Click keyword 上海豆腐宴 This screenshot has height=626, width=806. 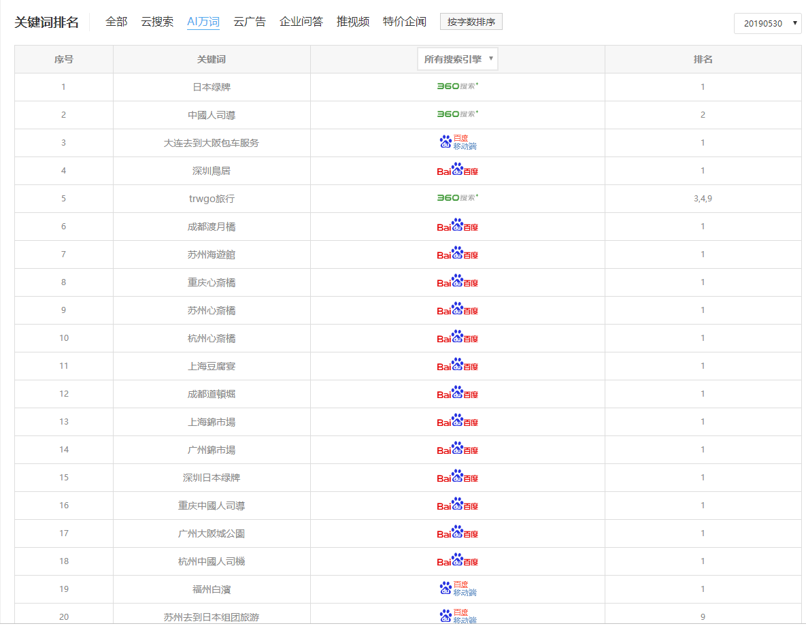coord(212,365)
